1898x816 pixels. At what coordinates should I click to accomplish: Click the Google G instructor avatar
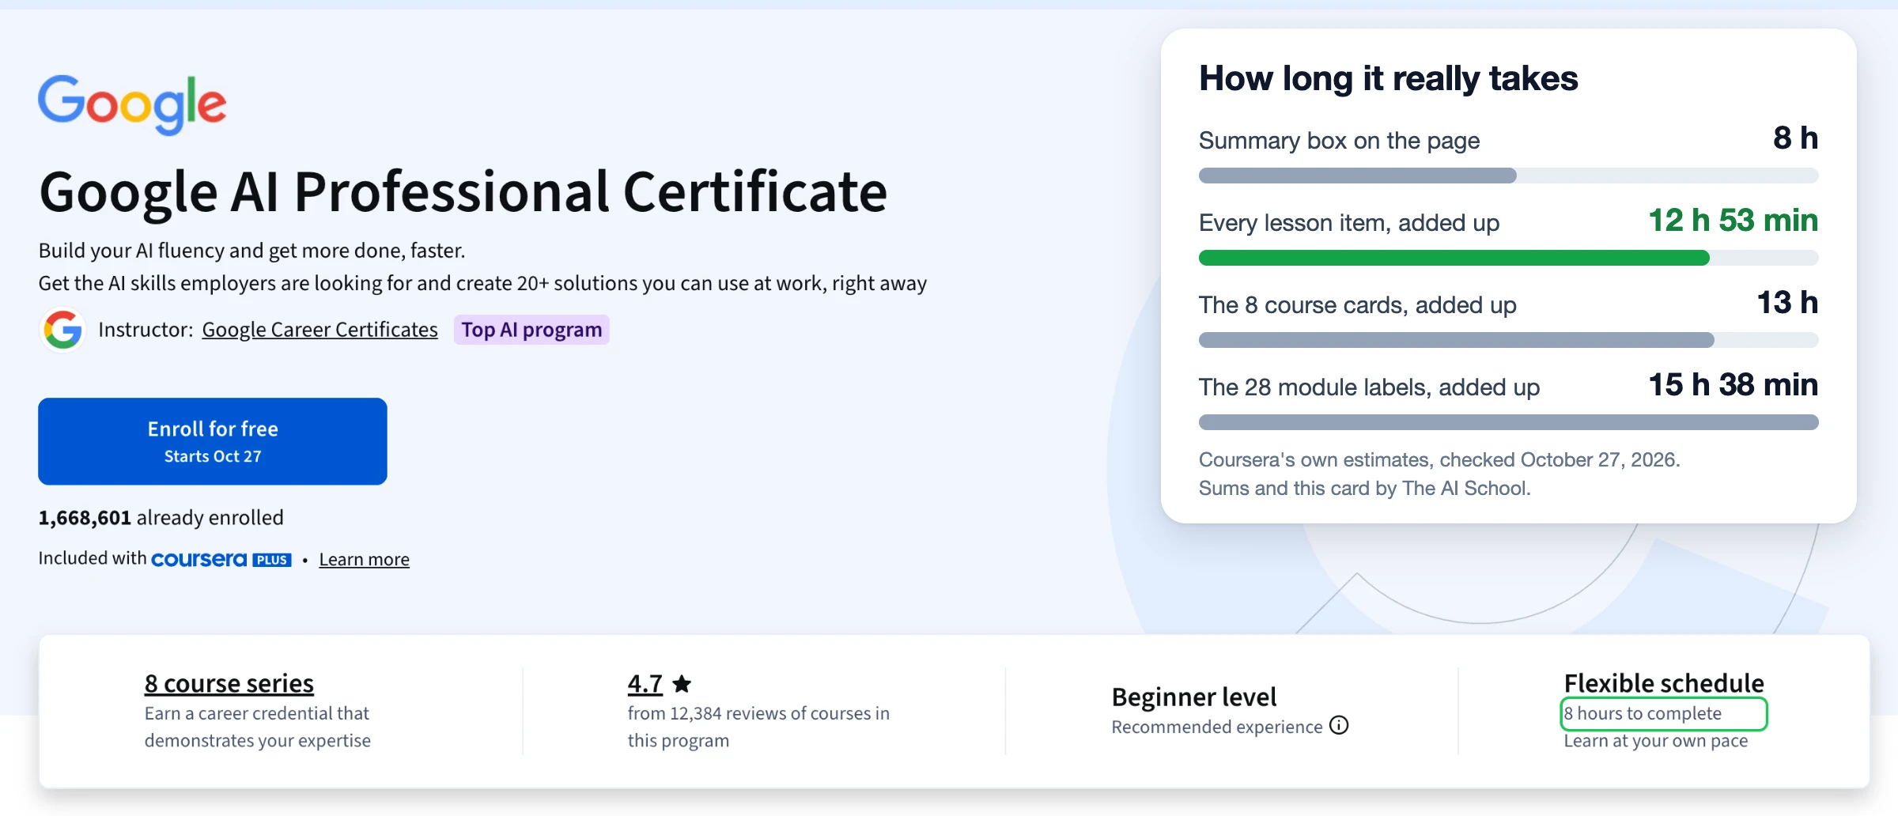click(63, 330)
